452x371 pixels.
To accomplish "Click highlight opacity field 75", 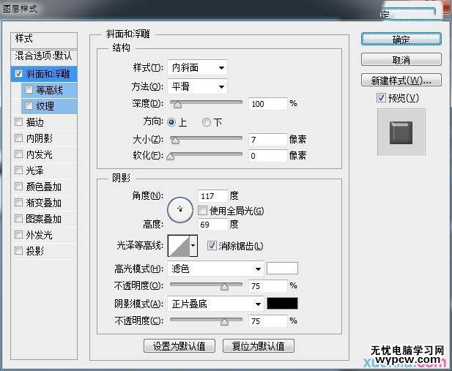I will 268,286.
